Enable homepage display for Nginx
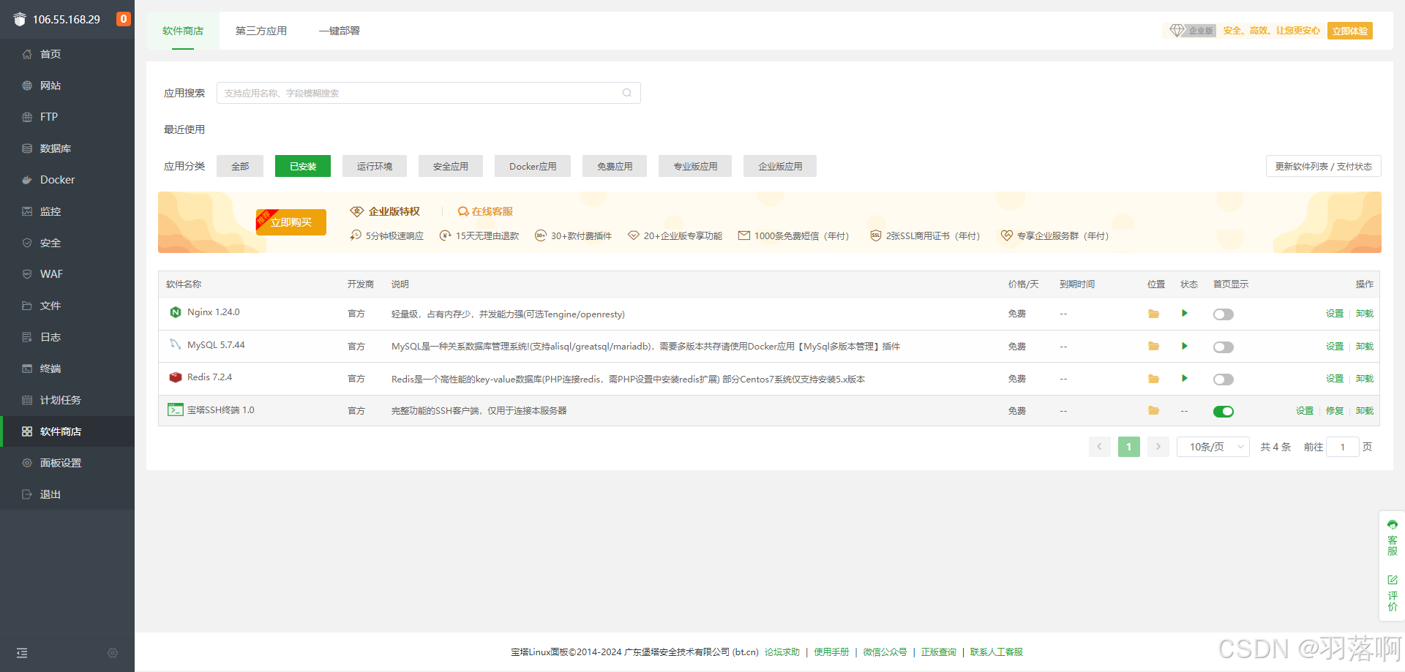The height and width of the screenshot is (672, 1405). point(1223,314)
